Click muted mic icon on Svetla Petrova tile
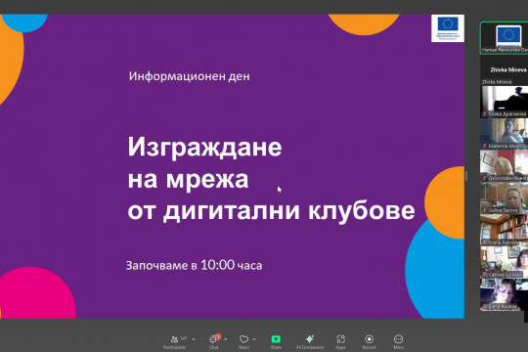528x352 pixels. click(485, 242)
